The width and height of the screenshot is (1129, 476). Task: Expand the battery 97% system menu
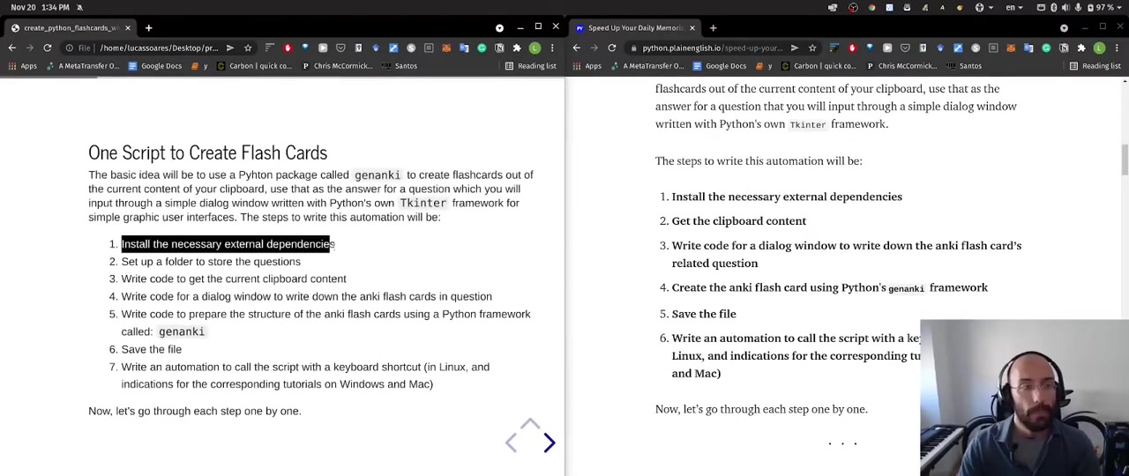(1106, 7)
